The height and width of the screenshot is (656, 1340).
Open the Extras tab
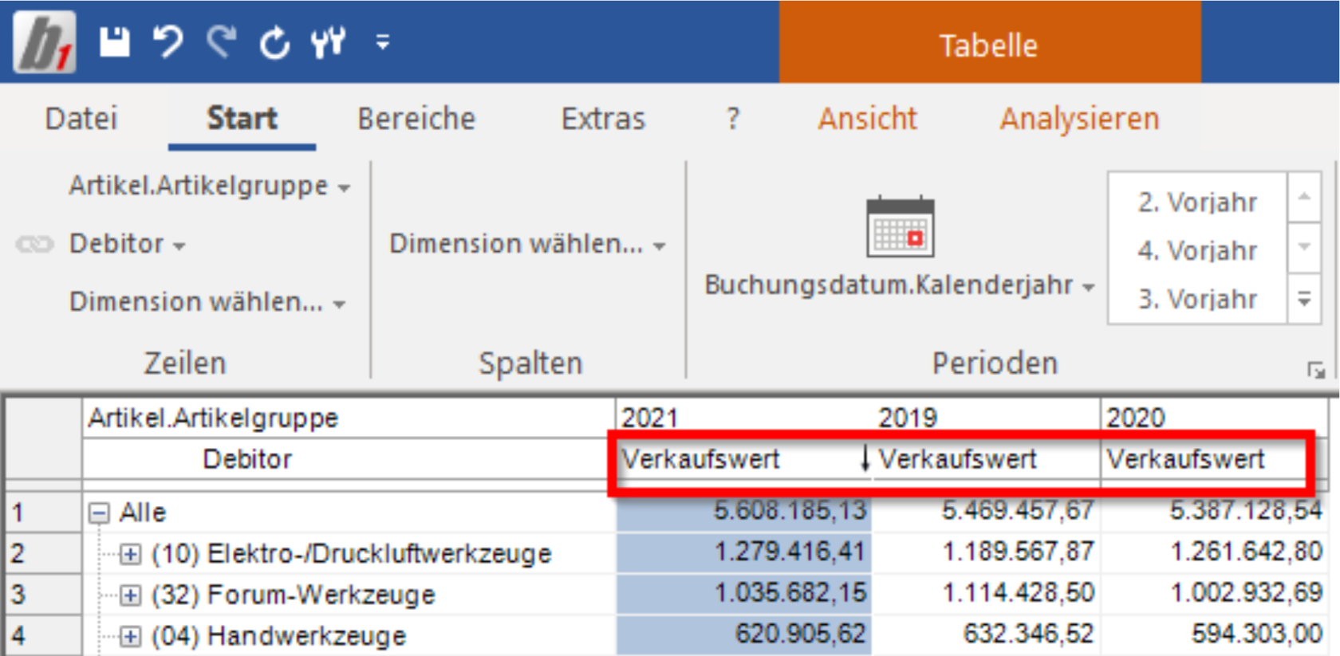click(603, 119)
